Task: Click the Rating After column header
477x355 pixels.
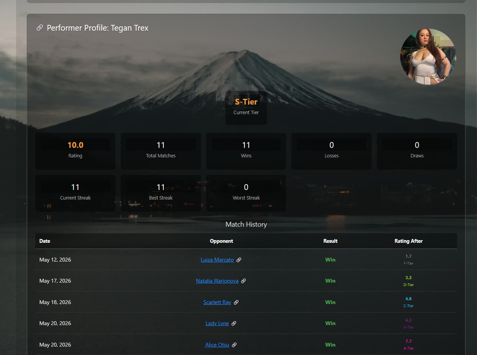Action: point(408,241)
